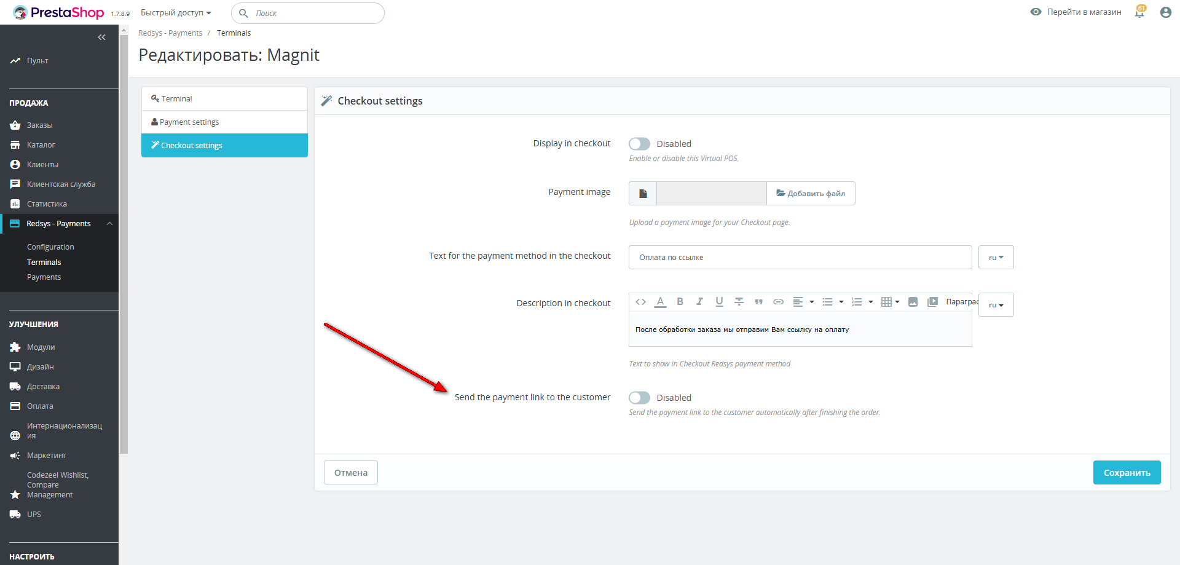Click the italic formatting icon
Screen dimensions: 1180x565
[699, 302]
